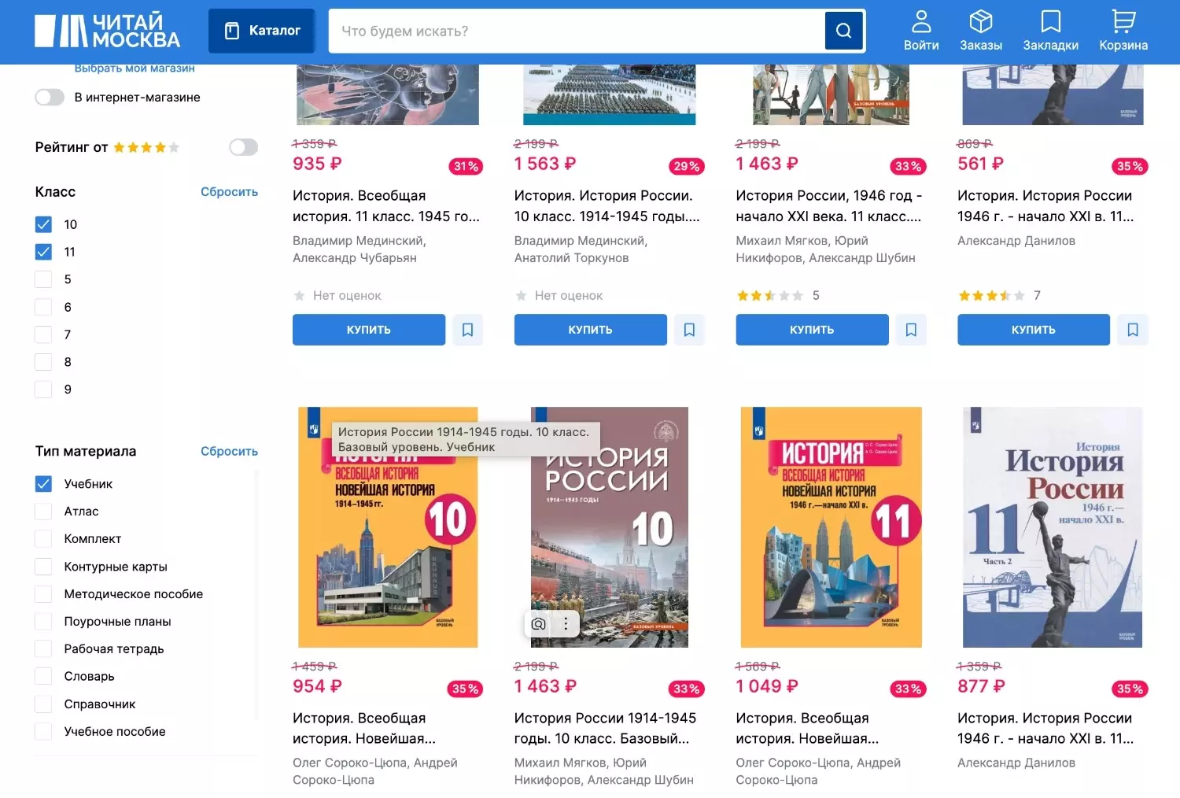Bookmark the 561 ₽ Данилов book
Screen dimensions: 1180x798
click(1133, 330)
